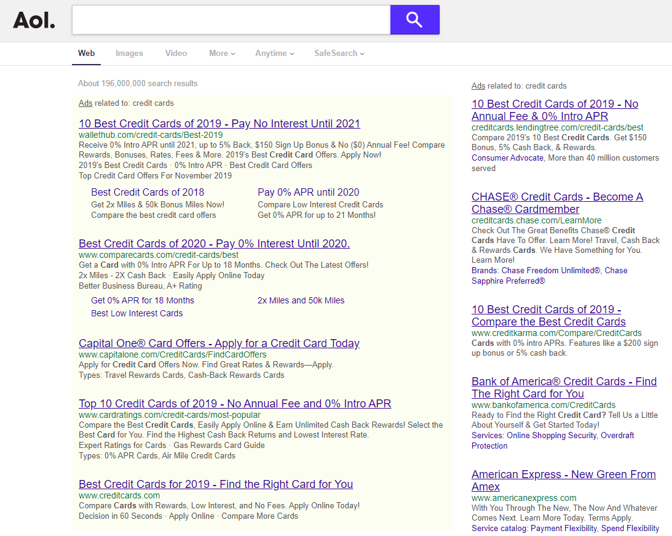Viewport: 672px width, 536px height.
Task: Open 2x Miles and 50k Miles sitelink
Action: coord(301,300)
